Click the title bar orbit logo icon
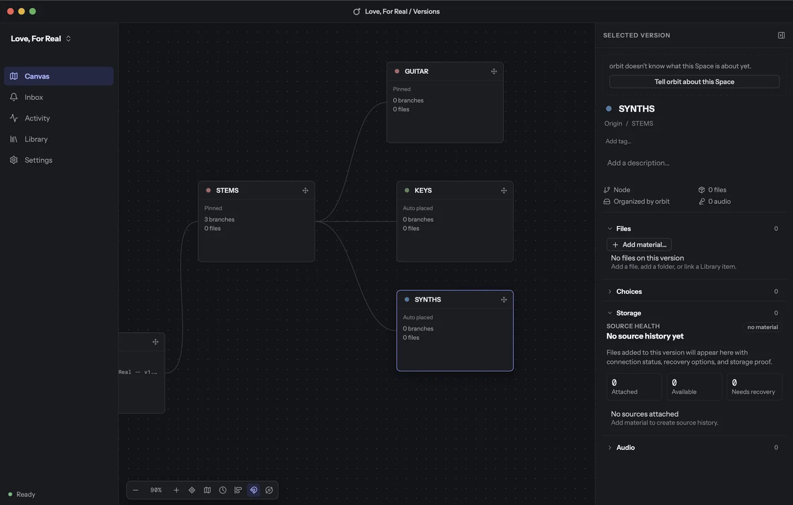 tap(357, 12)
